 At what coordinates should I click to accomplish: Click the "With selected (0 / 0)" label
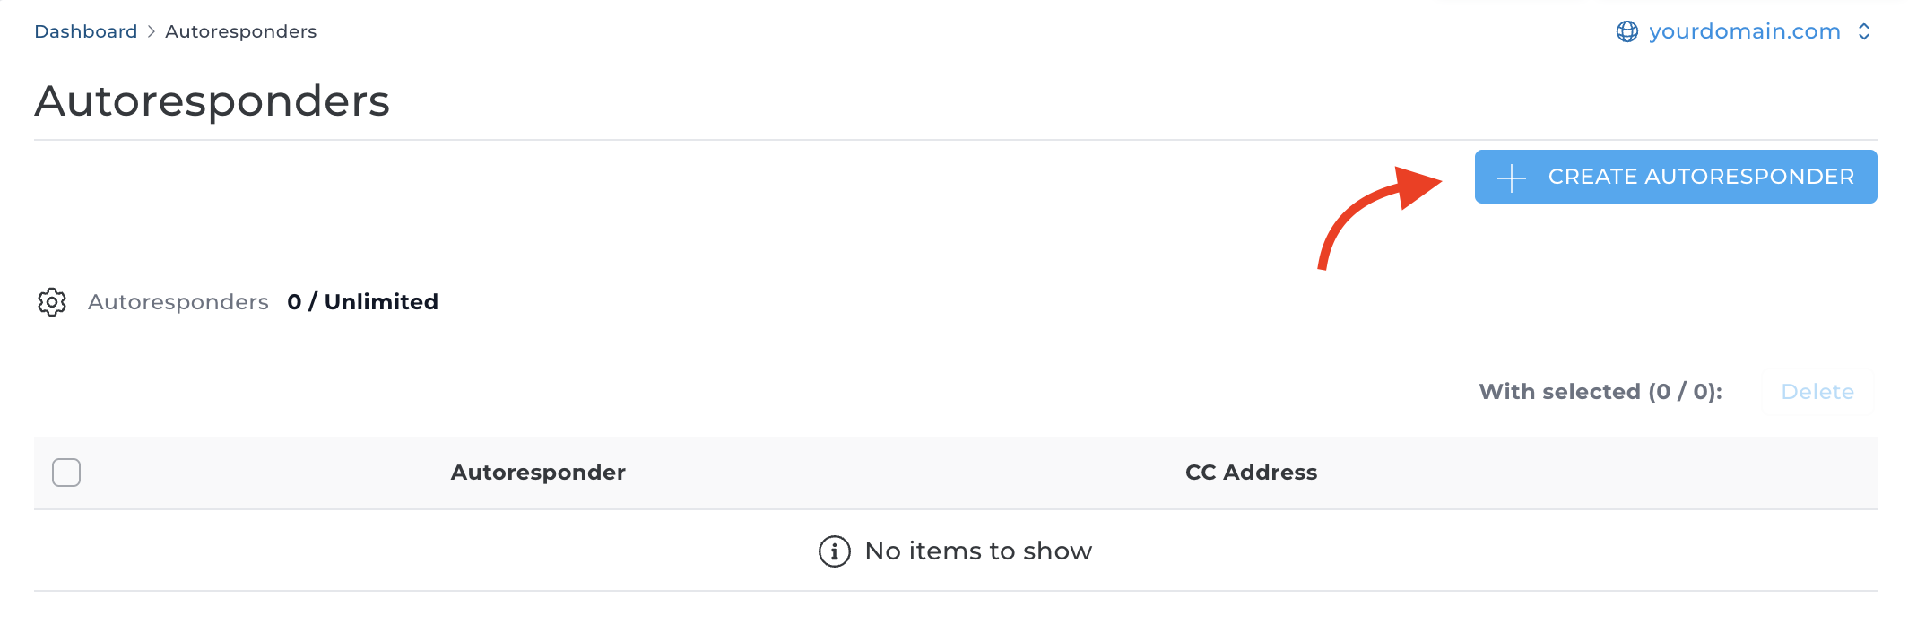1600,392
